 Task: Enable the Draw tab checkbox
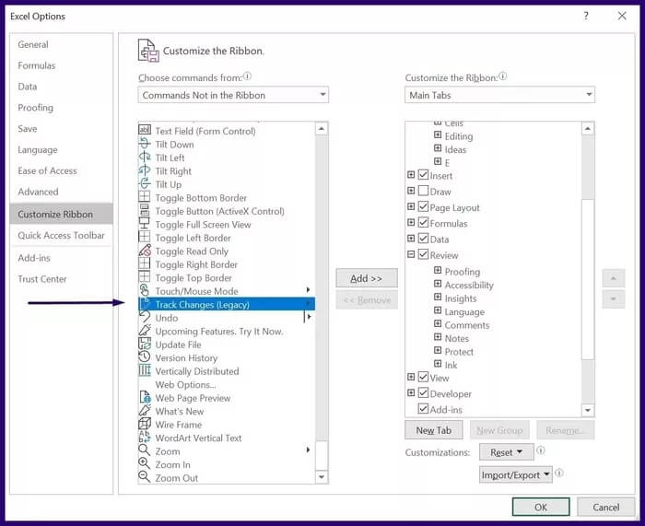click(423, 191)
